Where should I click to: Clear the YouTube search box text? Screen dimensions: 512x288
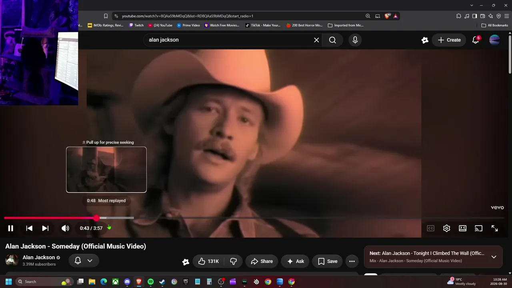click(x=316, y=40)
